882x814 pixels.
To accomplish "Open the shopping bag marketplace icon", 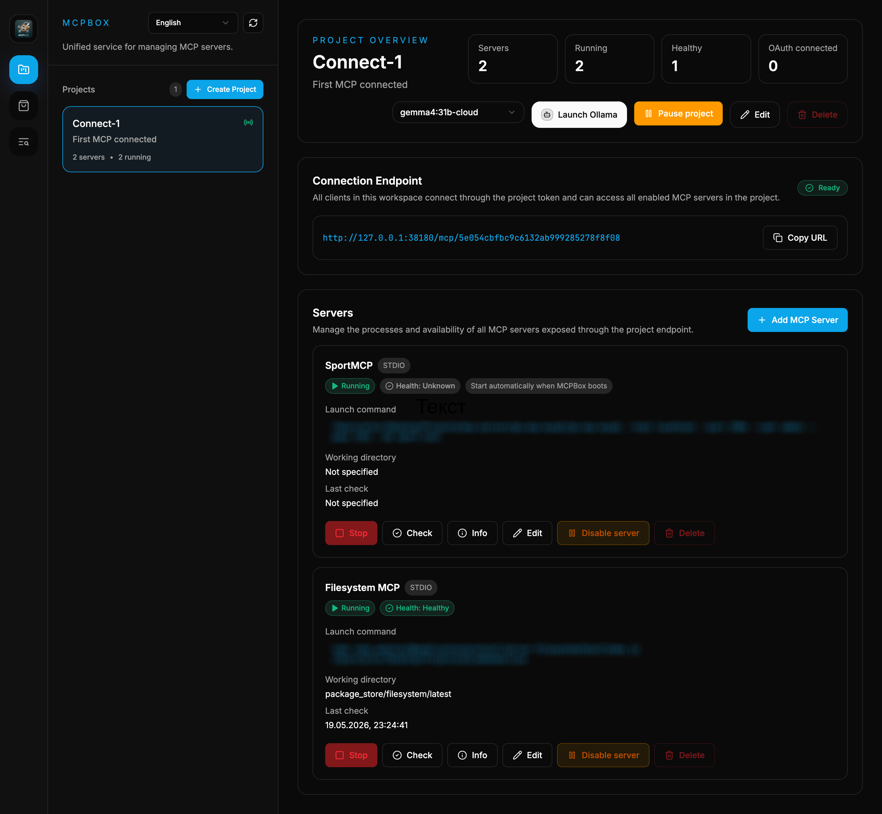I will (23, 106).
